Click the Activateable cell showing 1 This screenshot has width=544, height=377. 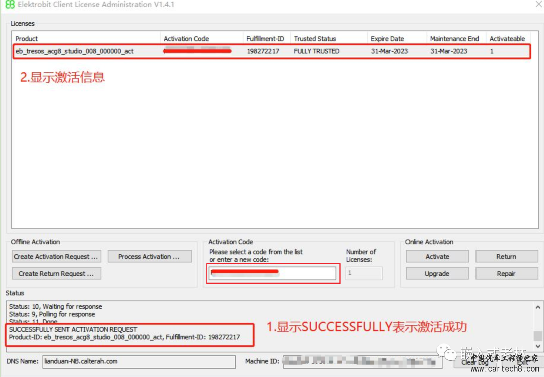pos(492,51)
